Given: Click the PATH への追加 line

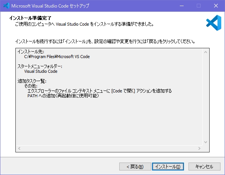Looking at the screenshot, I should tap(63, 96).
